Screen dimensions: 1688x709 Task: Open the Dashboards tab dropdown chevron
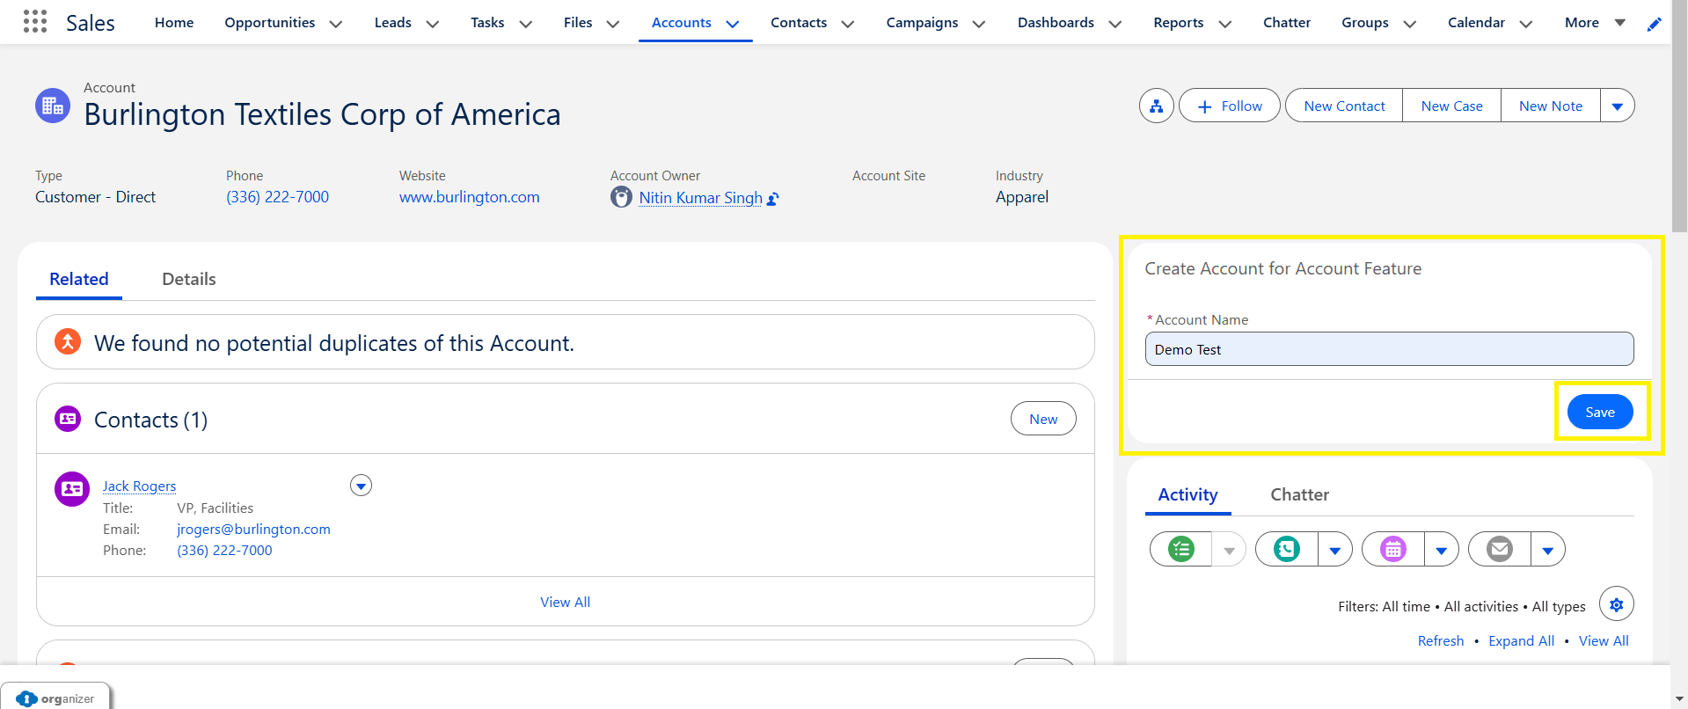point(1114,24)
